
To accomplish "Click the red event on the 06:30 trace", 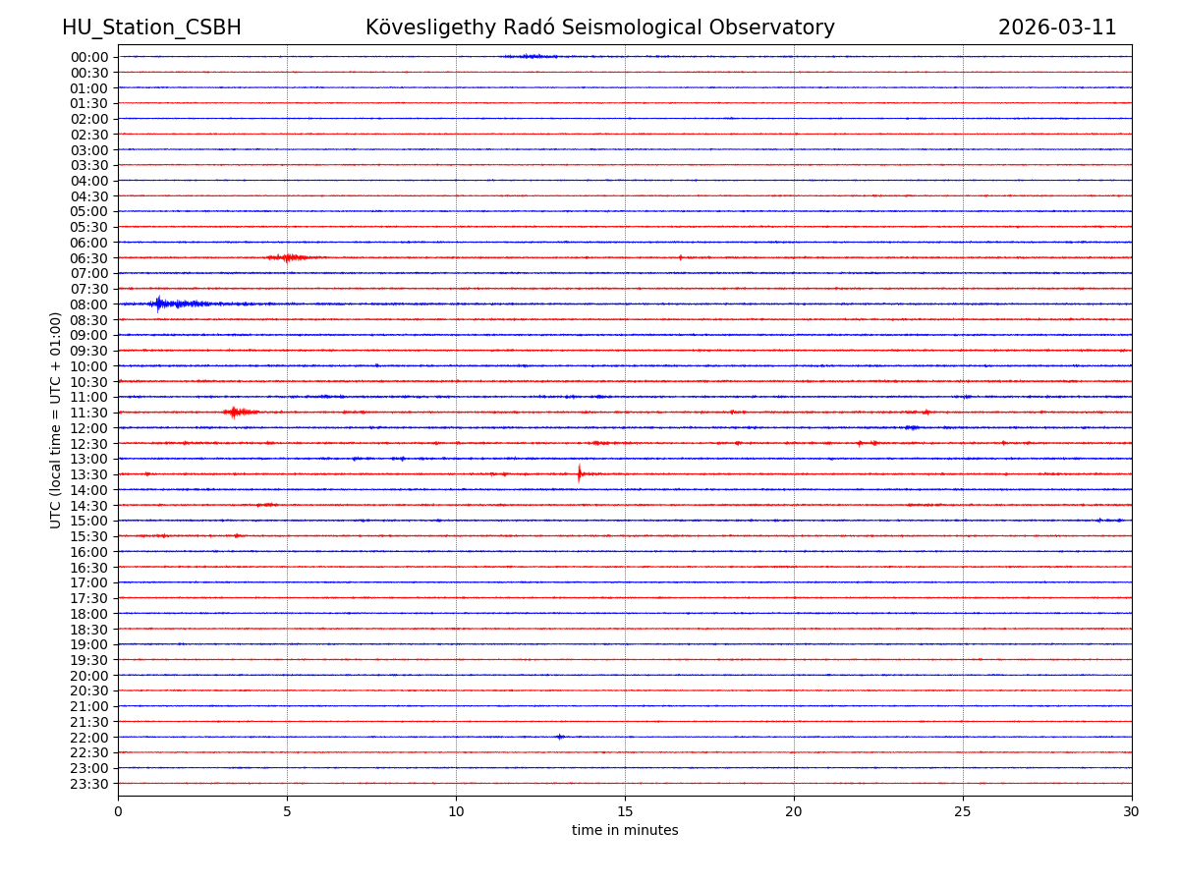I will 287,257.
